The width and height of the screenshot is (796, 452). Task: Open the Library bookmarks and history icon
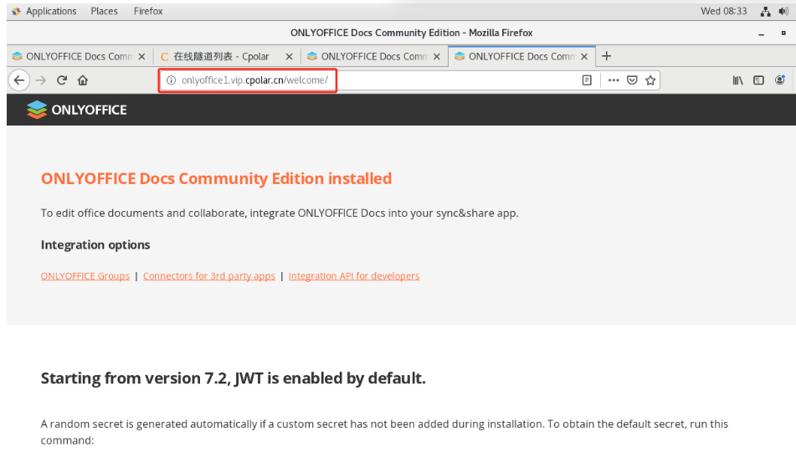[x=737, y=80]
